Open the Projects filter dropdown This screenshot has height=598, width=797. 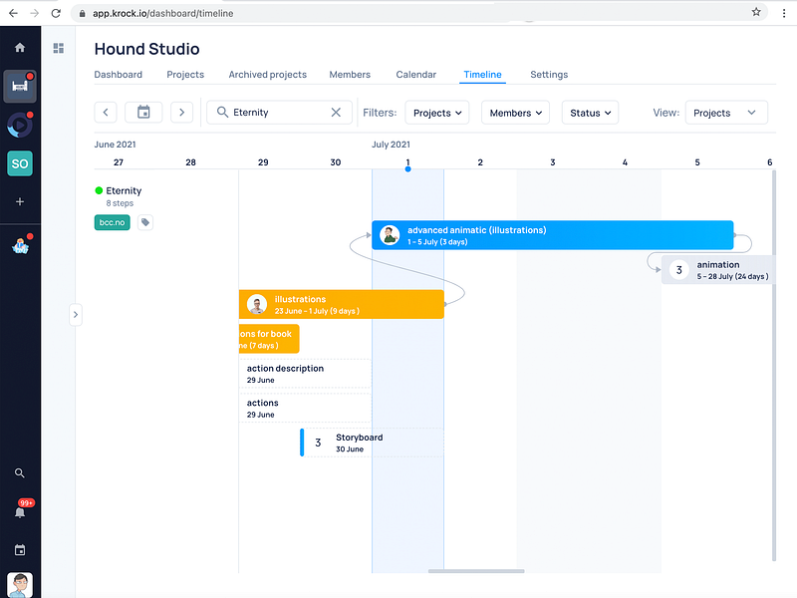pyautogui.click(x=437, y=113)
